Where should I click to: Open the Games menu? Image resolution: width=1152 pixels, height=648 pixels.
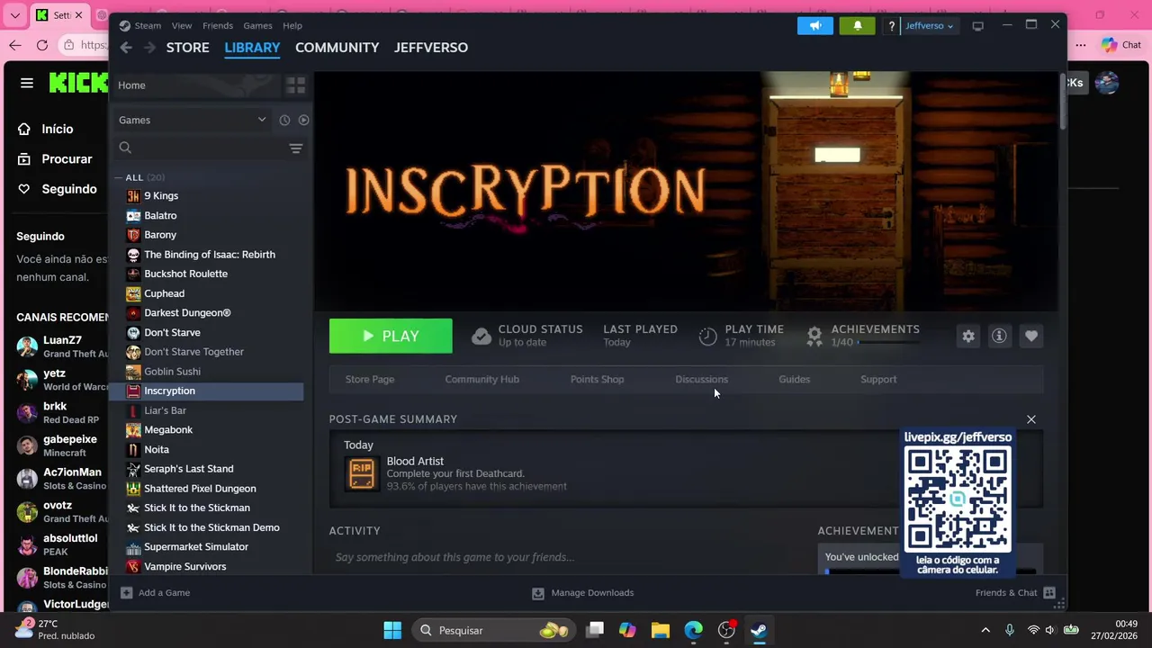[x=257, y=25]
